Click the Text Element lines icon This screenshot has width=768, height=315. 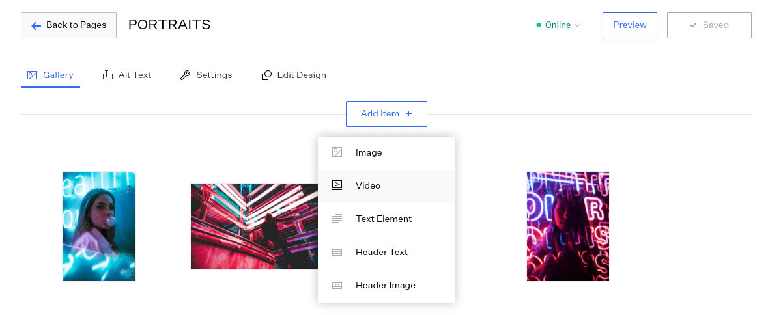(337, 219)
